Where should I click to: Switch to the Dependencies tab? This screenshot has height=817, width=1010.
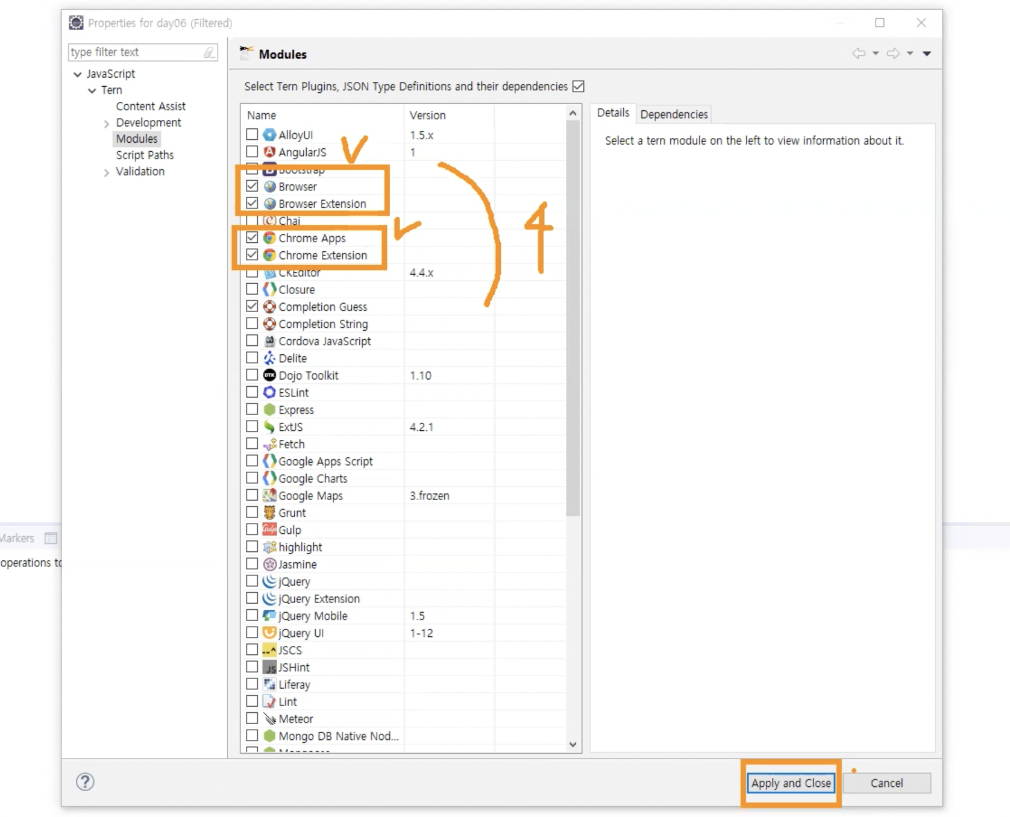pos(674,114)
